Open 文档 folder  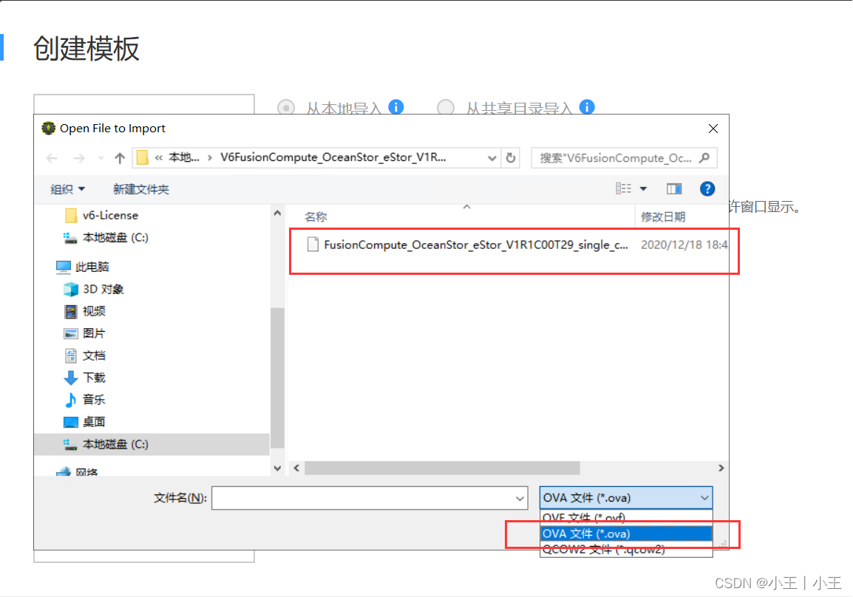84,355
